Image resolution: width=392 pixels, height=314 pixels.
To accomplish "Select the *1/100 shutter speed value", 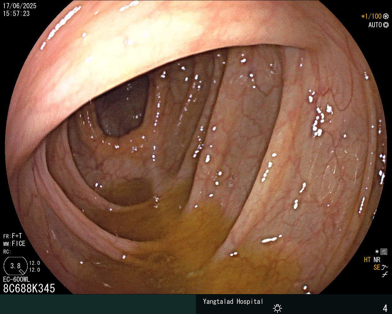I will 371,17.
